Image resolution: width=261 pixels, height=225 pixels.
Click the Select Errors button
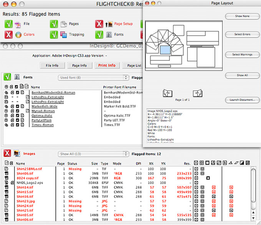pos(242,34)
